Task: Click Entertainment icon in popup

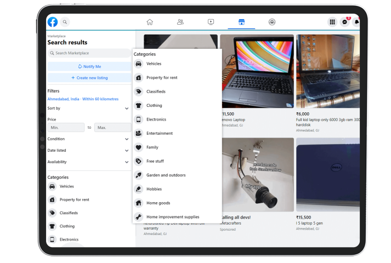Action: click(139, 134)
